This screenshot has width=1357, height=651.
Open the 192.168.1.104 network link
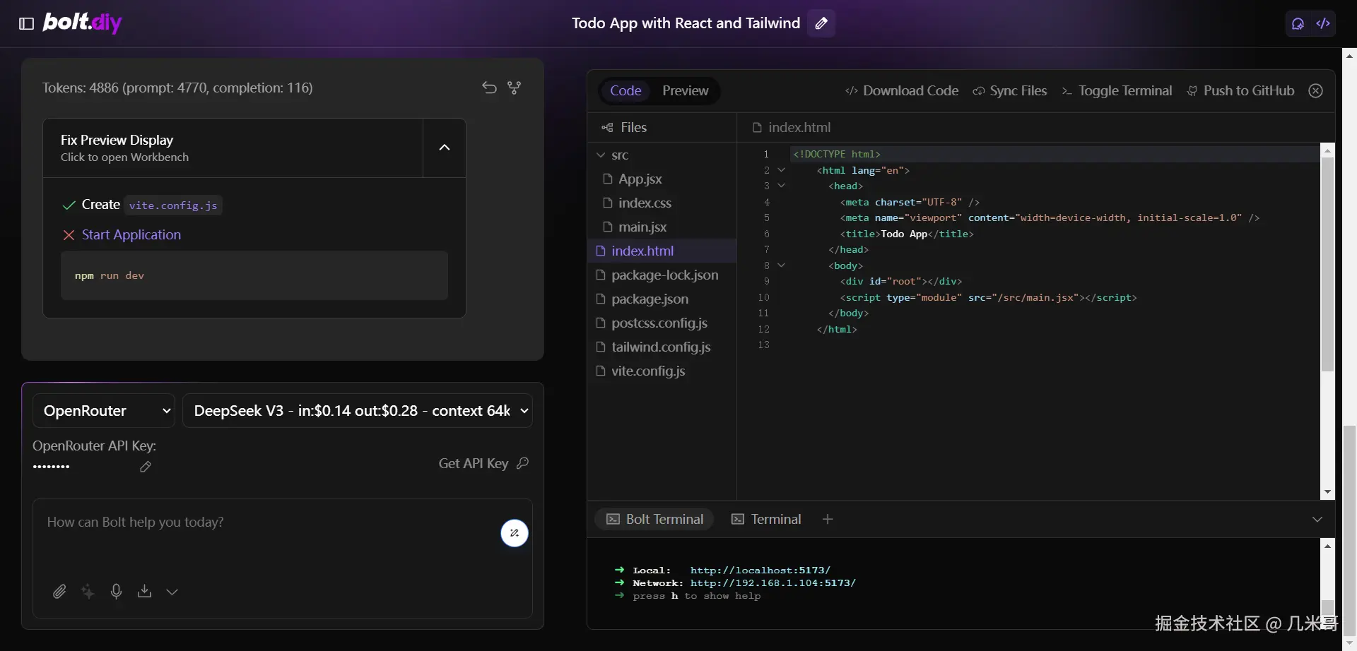[x=773, y=583]
